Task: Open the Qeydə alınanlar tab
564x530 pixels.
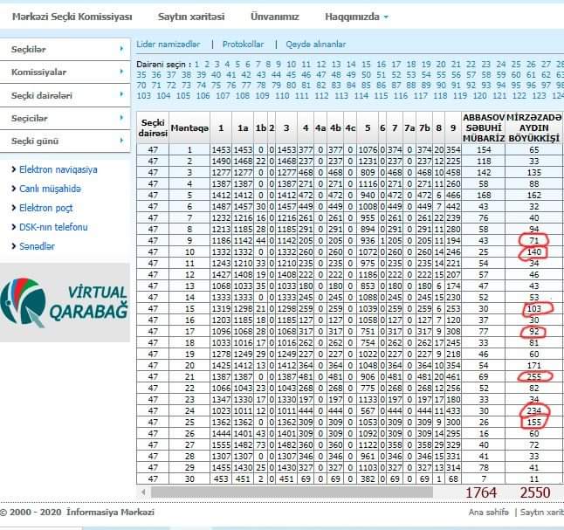Action: [315, 45]
